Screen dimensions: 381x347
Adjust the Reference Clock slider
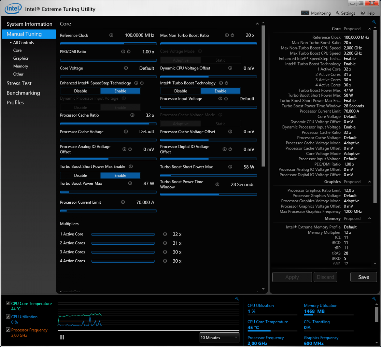(x=108, y=44)
